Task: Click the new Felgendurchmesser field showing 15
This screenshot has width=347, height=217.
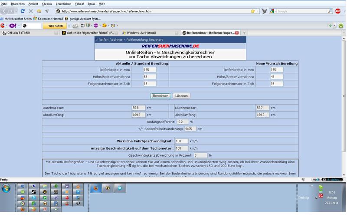Action: coord(277,84)
